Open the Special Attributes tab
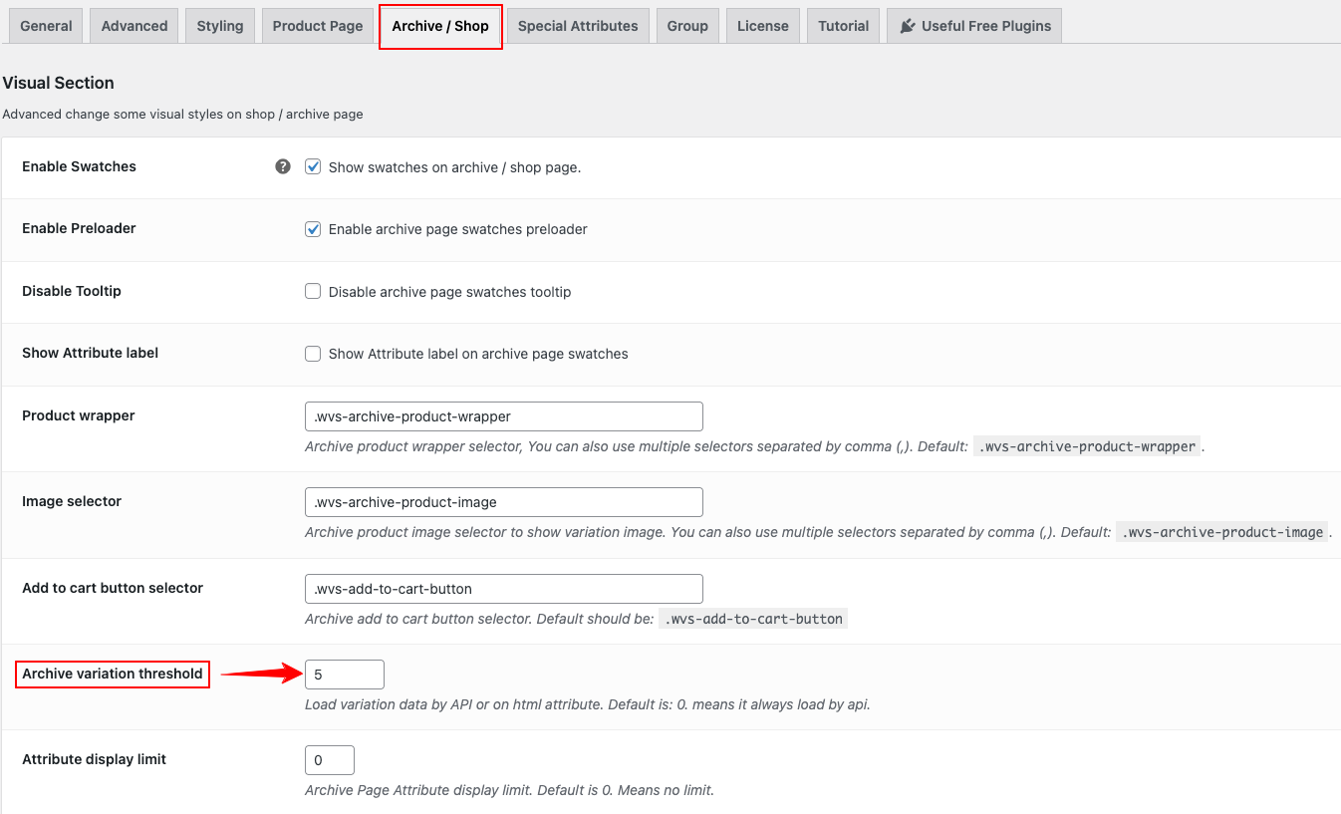Image resolution: width=1341 pixels, height=814 pixels. pos(577,25)
